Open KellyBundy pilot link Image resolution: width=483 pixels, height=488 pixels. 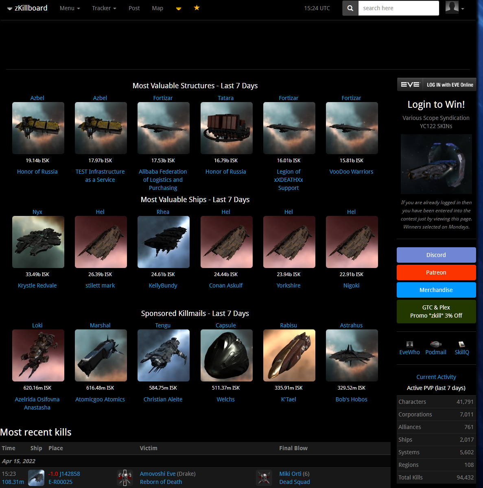163,285
